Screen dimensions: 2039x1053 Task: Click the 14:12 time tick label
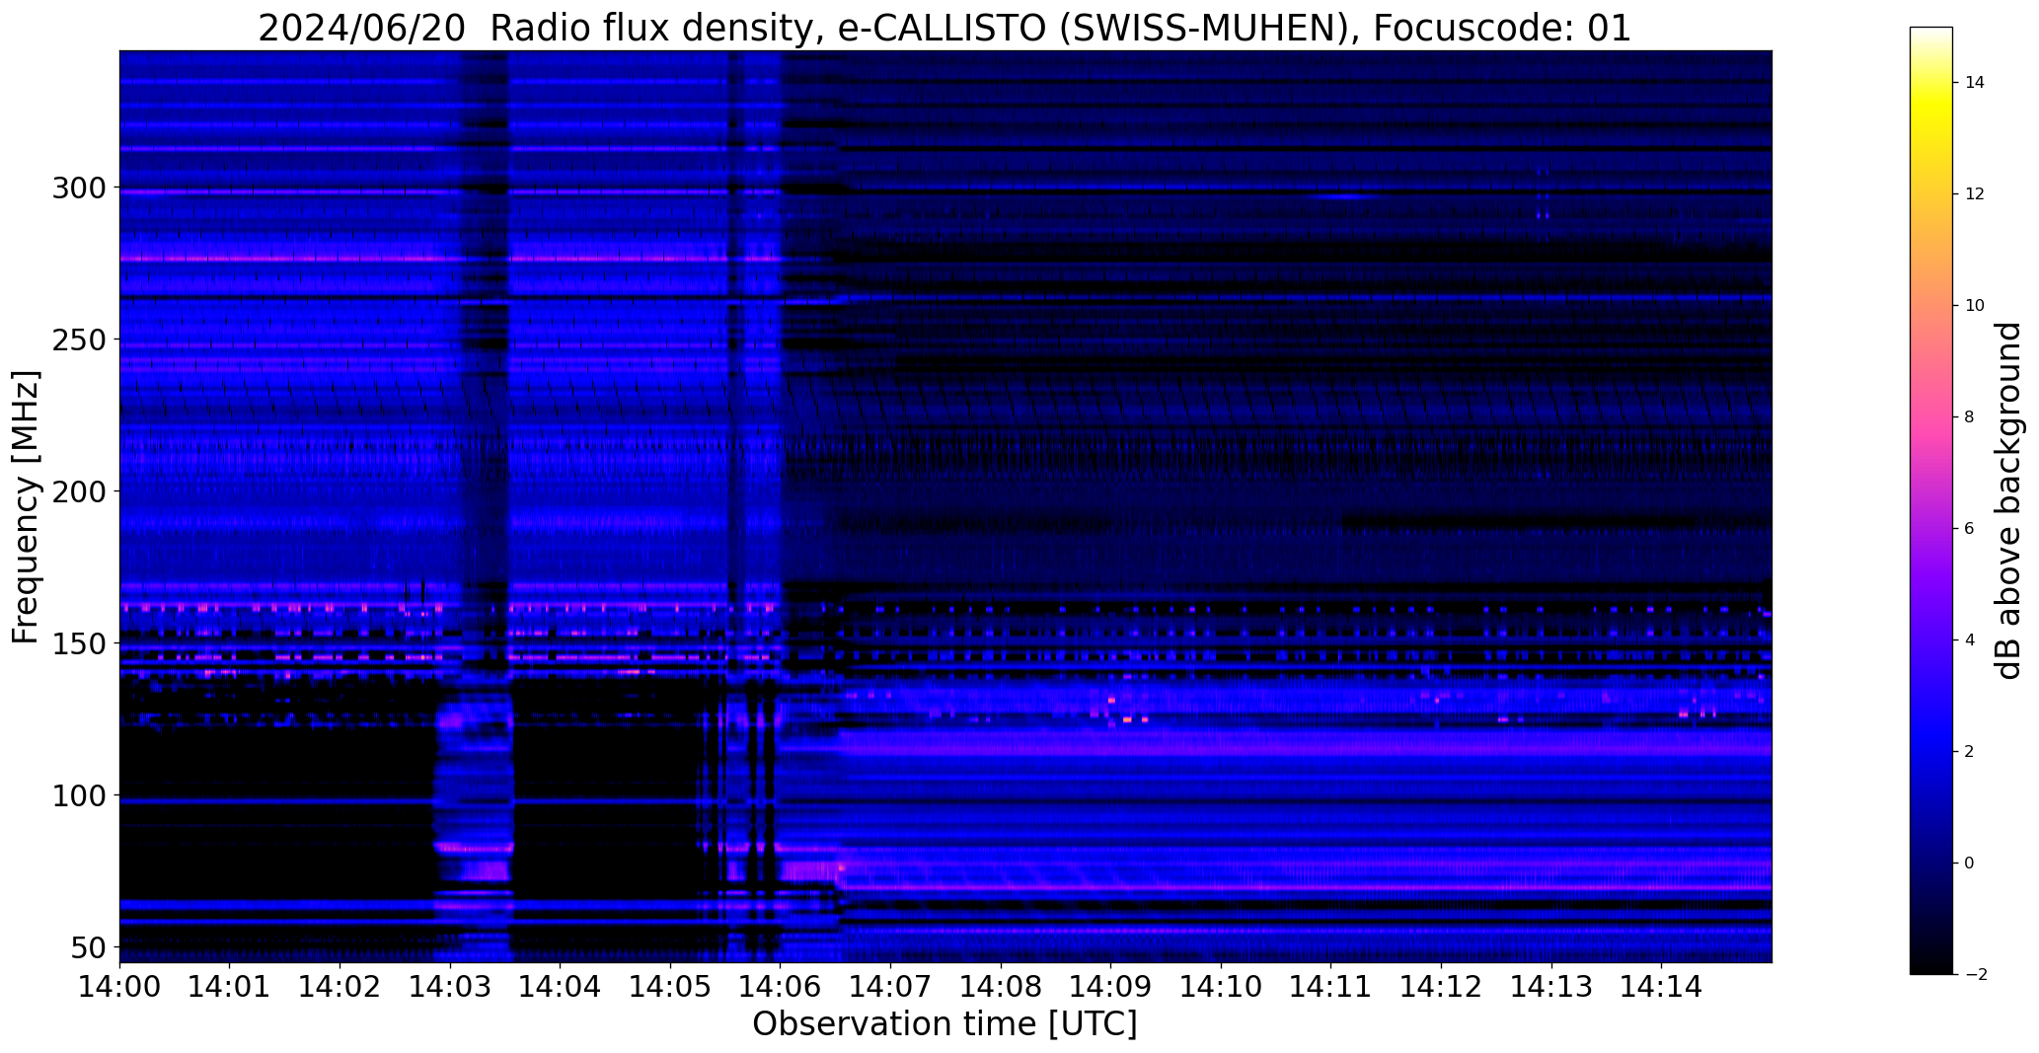1441,986
